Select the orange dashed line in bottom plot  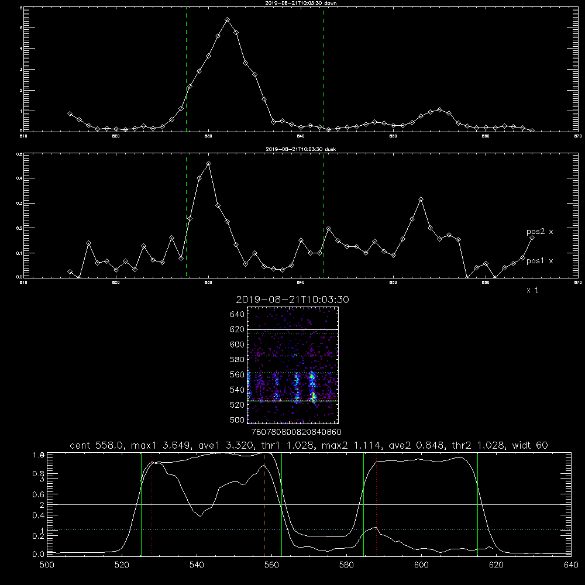click(264, 504)
